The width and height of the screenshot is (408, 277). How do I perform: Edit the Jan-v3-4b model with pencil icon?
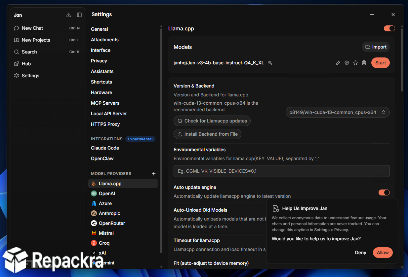click(338, 63)
